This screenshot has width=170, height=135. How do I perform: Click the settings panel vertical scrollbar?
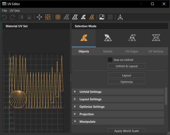coord(166,96)
